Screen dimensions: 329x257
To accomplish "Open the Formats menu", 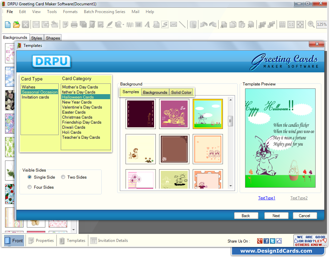I will click(x=70, y=12).
